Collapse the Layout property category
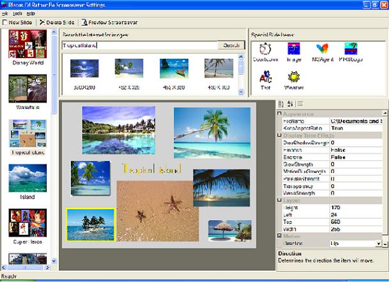 pos(279,200)
